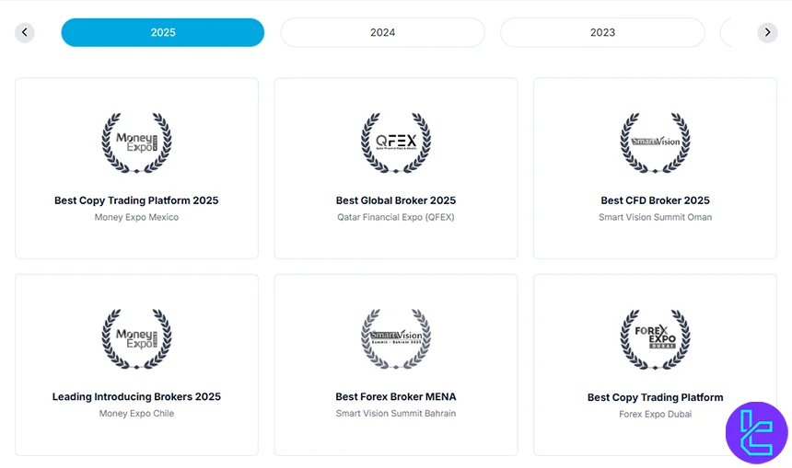Click the Best Forex Broker MENA heading

[396, 397]
